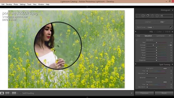Click the Orange saturation slider handle
The width and height of the screenshot is (174, 98).
coord(153,45)
